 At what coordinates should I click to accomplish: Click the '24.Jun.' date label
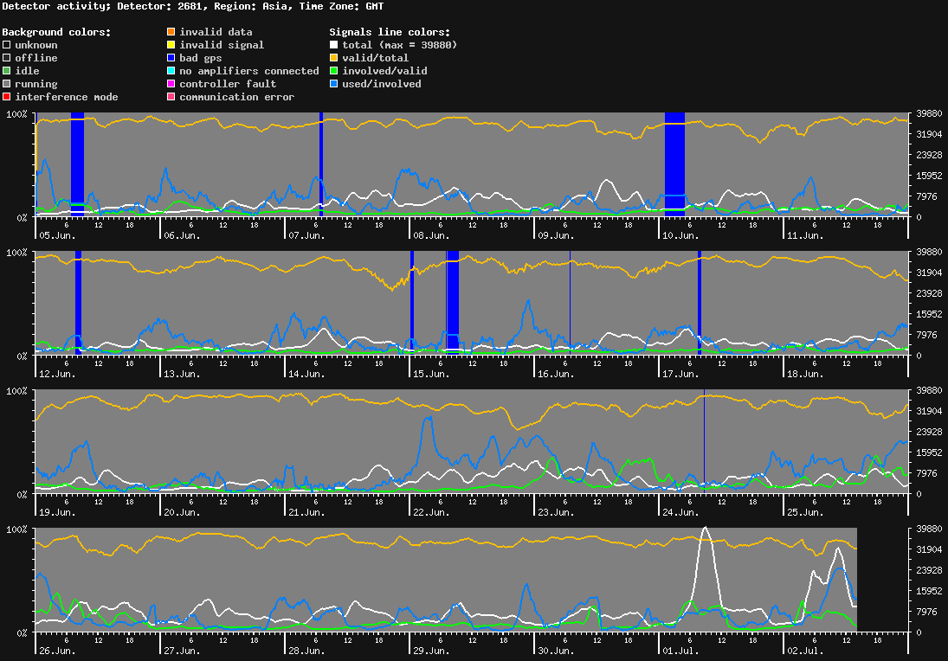(680, 512)
